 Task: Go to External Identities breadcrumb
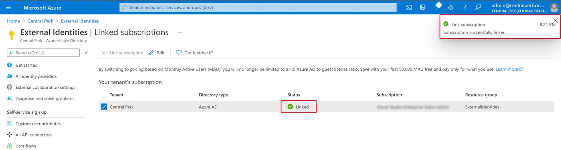coord(80,21)
